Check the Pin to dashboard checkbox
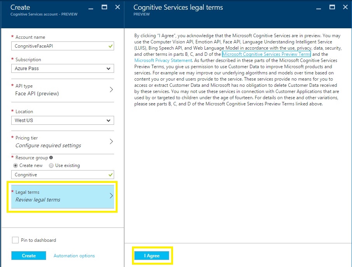 [15, 240]
